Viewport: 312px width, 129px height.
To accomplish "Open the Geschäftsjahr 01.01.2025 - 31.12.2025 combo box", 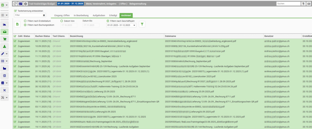I will (x=121, y=25).
